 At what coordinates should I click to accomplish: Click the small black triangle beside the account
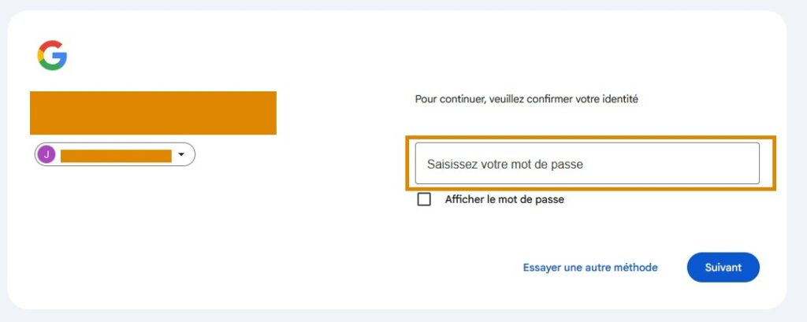(181, 154)
